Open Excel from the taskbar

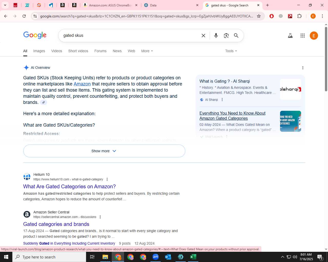click(x=193, y=257)
